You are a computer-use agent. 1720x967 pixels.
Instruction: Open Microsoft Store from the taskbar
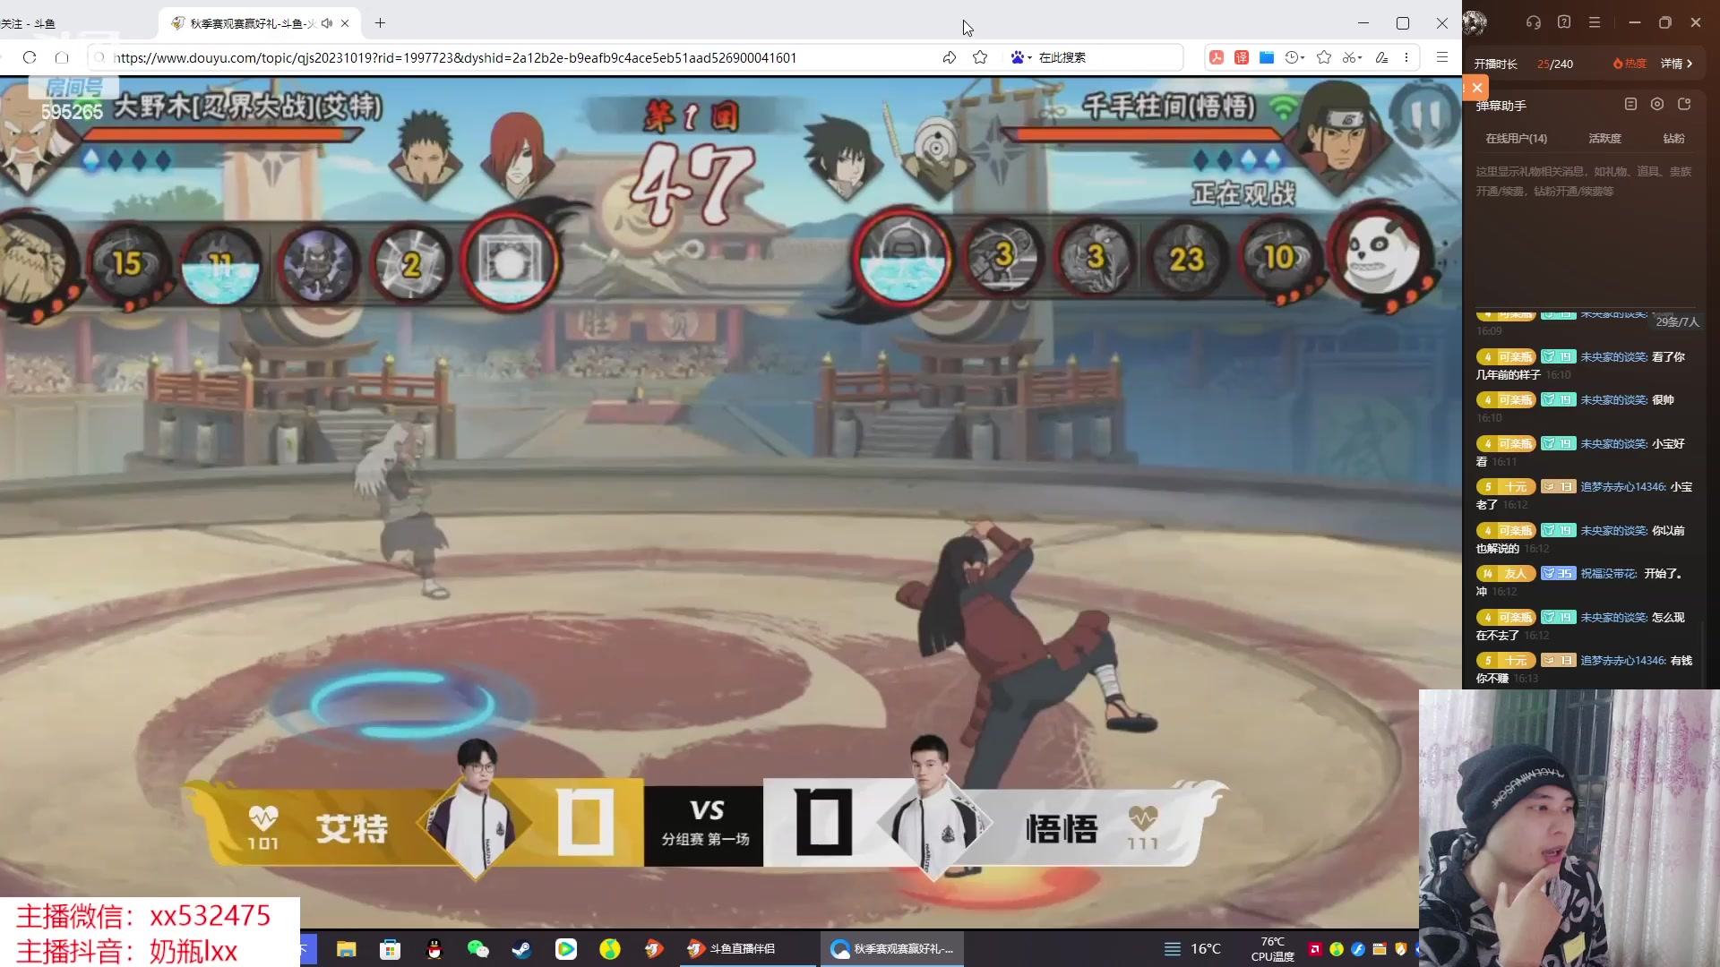click(391, 949)
